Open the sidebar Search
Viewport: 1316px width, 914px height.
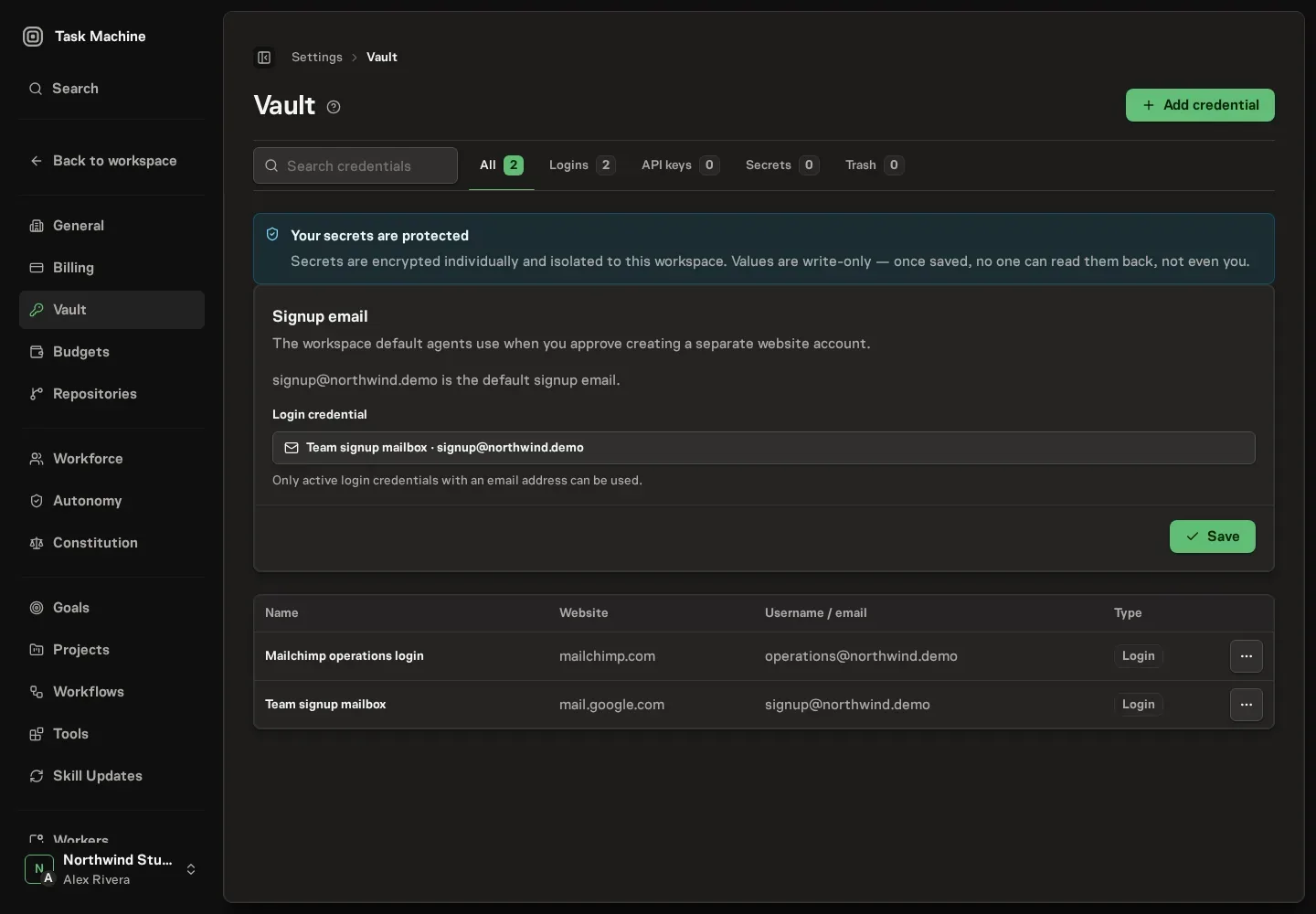pyautogui.click(x=111, y=89)
